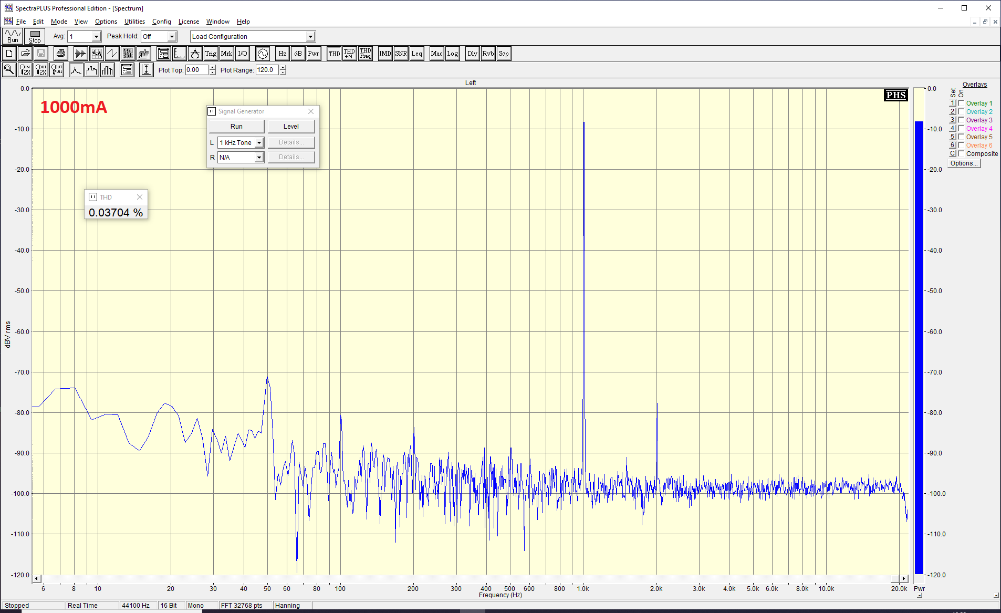
Task: Set Overlay 1 with the '1' button
Action: (x=953, y=103)
